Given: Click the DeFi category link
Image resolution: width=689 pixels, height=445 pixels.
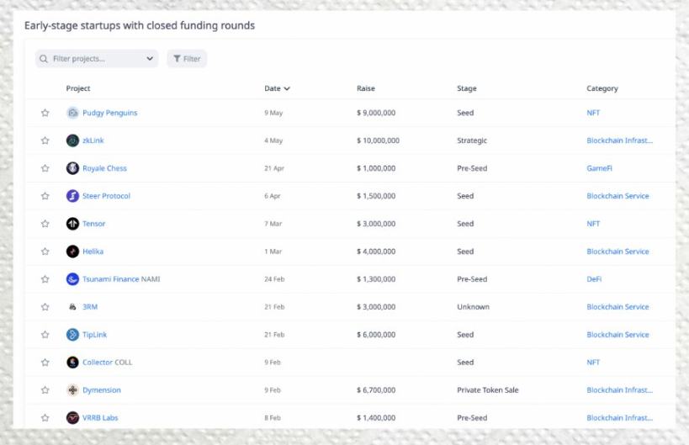Looking at the screenshot, I should 594,279.
